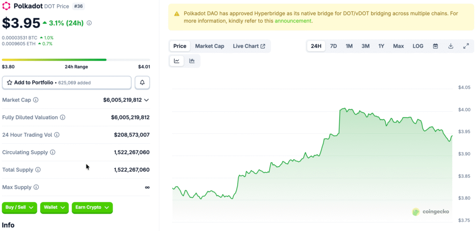Open Live Chart tab
The width and height of the screenshot is (476, 231).
click(x=249, y=46)
